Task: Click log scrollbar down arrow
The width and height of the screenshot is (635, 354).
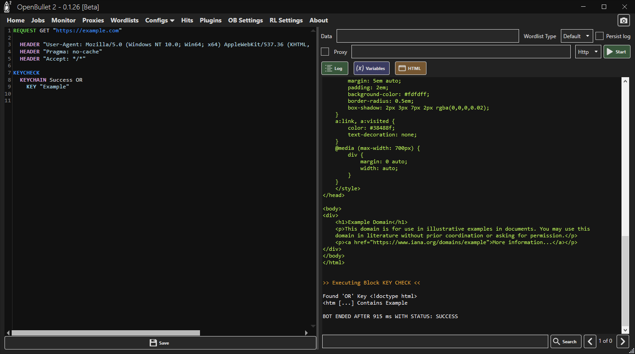Action: [625, 330]
